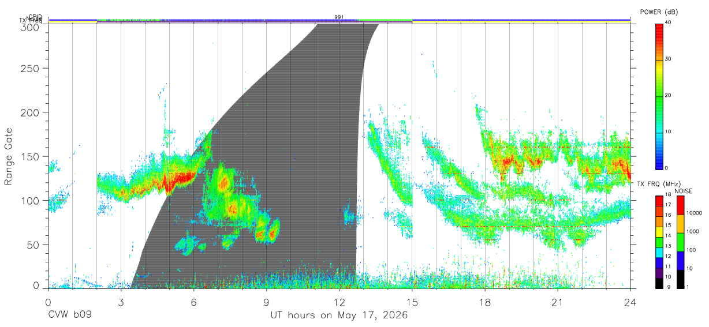The height and width of the screenshot is (327, 709).
Task: Click the 'NOISE' legend title
Action: tap(684, 191)
